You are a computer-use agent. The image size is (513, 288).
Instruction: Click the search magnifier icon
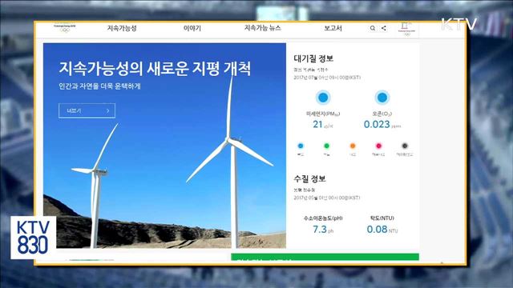tap(373, 29)
